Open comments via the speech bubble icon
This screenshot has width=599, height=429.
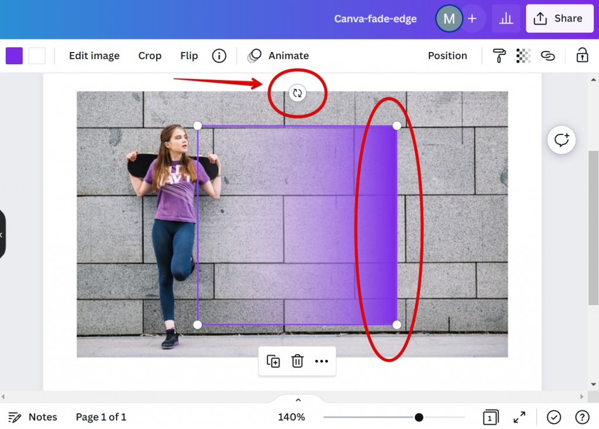point(561,140)
